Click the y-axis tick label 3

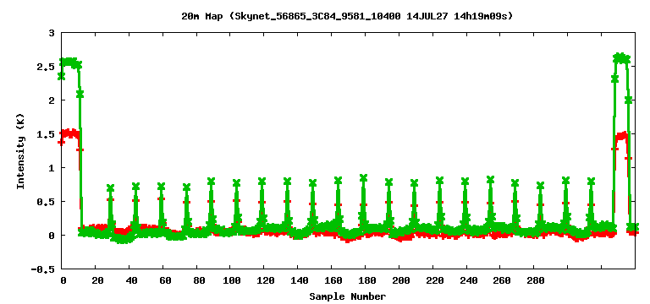tap(52, 33)
